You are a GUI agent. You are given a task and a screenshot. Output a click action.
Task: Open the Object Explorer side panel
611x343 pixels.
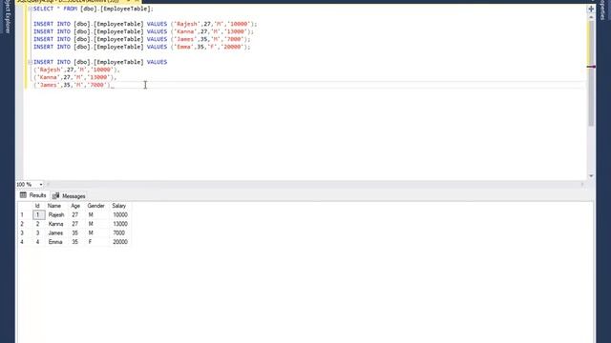tap(8, 17)
